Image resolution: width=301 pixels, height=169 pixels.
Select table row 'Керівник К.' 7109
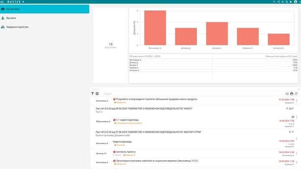point(213,68)
